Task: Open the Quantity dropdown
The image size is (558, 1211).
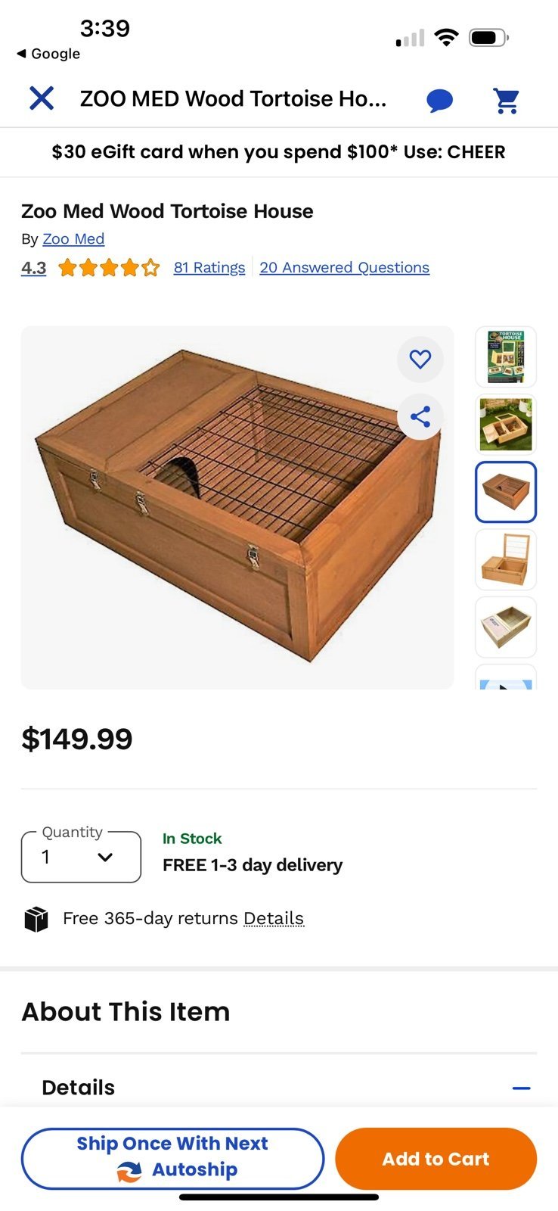Action: [81, 857]
